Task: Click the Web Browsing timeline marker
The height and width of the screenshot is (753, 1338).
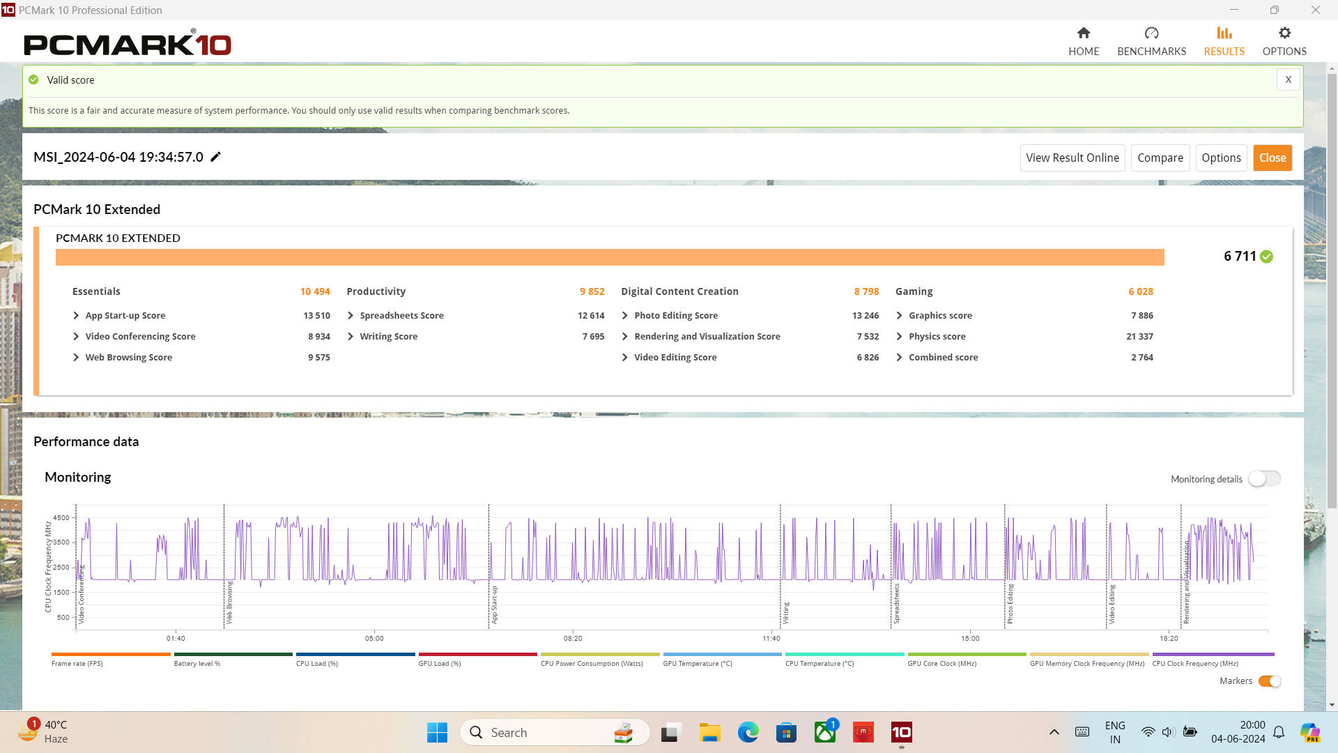Action: point(229,602)
